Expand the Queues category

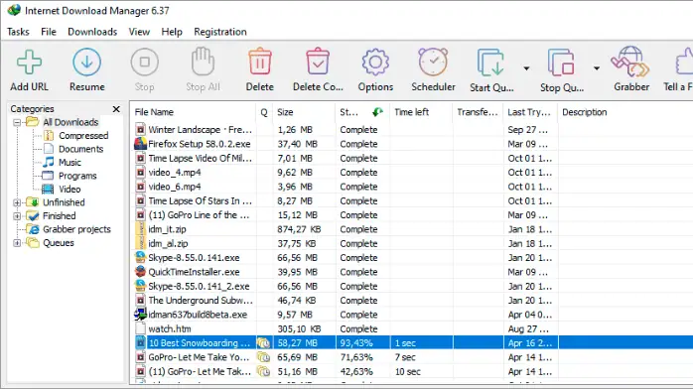(x=17, y=243)
